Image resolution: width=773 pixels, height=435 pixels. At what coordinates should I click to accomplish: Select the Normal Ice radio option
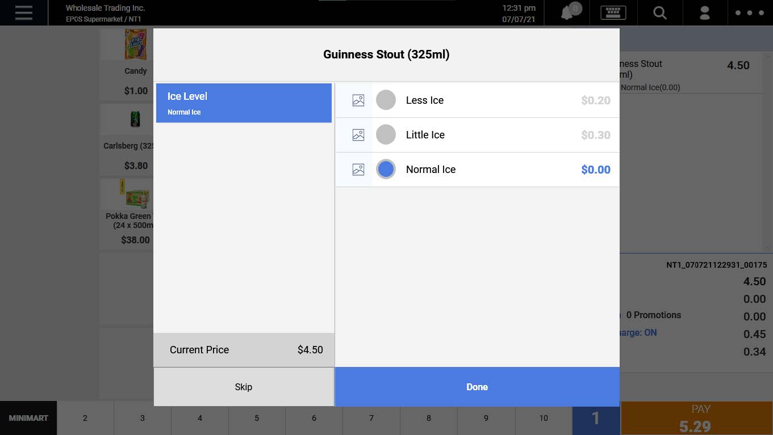coord(386,170)
